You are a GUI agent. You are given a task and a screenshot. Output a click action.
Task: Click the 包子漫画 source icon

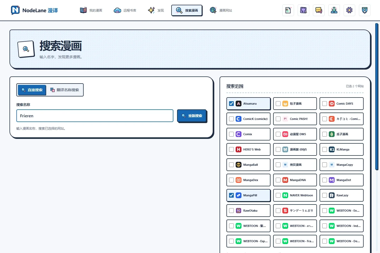pyautogui.click(x=285, y=104)
